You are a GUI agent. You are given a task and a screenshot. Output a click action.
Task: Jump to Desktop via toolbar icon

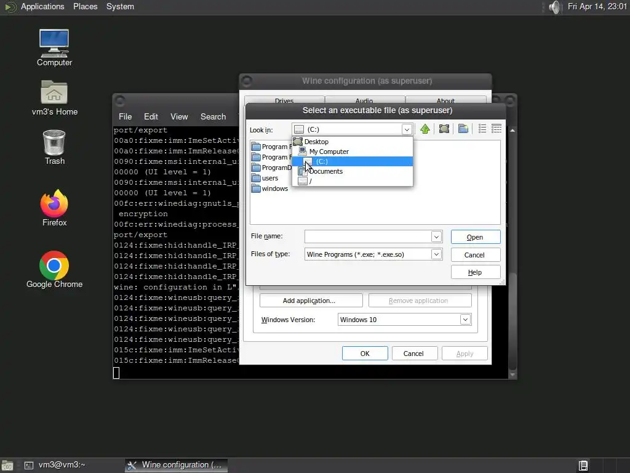coord(444,129)
